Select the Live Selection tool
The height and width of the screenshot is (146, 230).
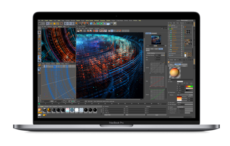[48, 24]
